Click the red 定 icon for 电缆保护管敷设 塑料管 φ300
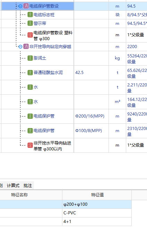147x232 pixels. tap(30, 35)
